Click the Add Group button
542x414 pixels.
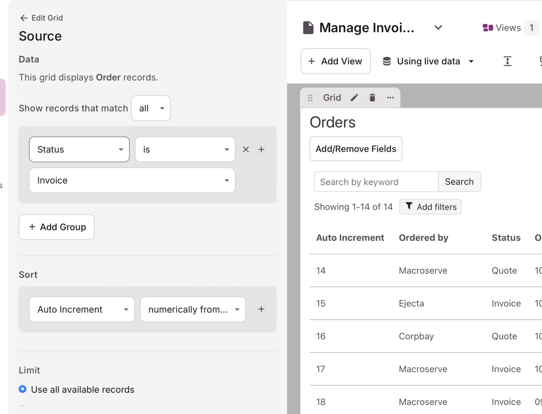click(x=57, y=227)
